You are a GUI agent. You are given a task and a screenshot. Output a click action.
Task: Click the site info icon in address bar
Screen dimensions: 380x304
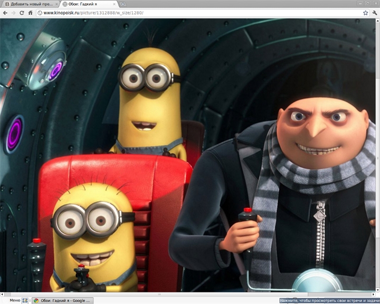tap(40, 13)
